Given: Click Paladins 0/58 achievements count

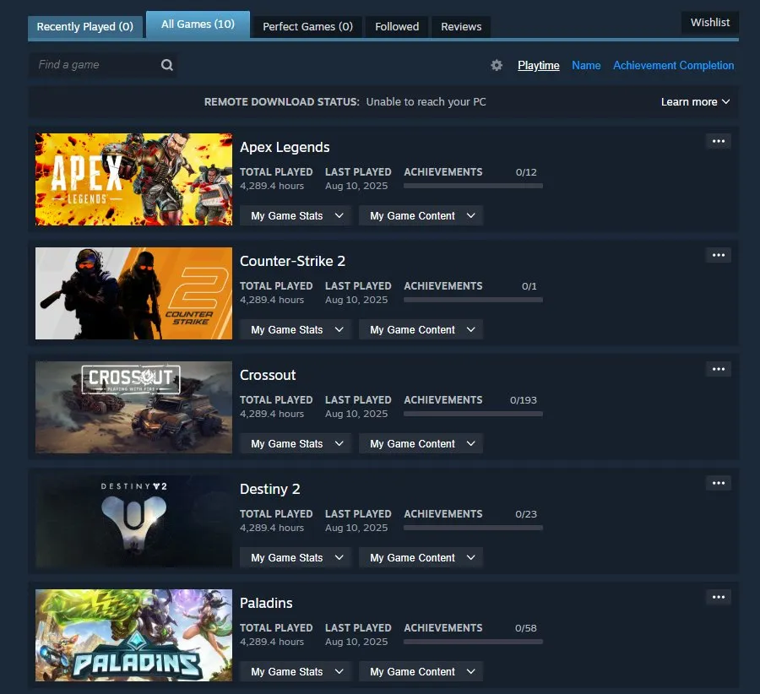Looking at the screenshot, I should pos(526,627).
